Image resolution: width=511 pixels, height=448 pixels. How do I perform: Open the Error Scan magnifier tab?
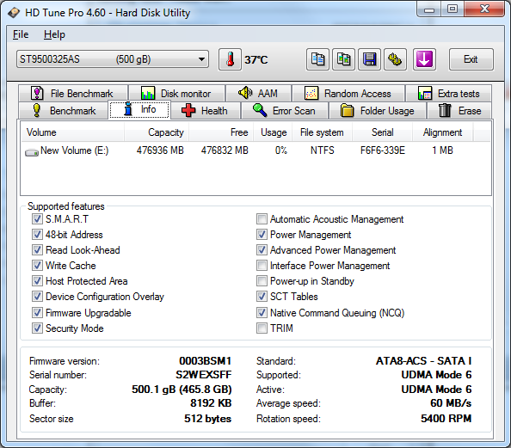click(285, 111)
